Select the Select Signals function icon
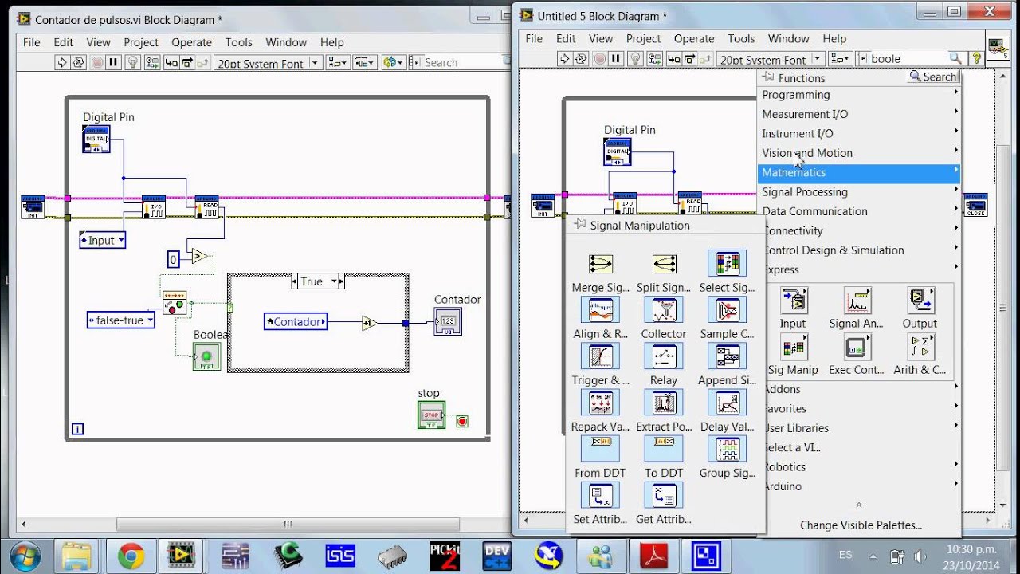This screenshot has width=1020, height=574. pyautogui.click(x=727, y=264)
